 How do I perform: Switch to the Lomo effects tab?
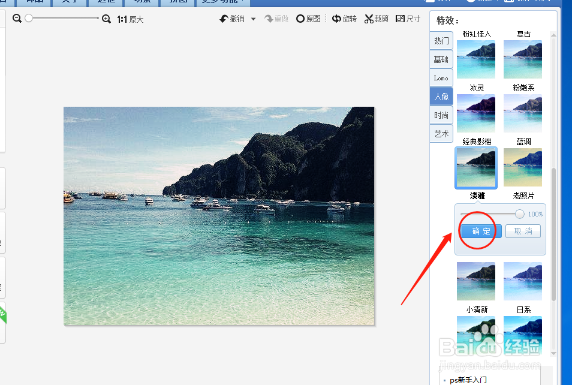pos(441,78)
